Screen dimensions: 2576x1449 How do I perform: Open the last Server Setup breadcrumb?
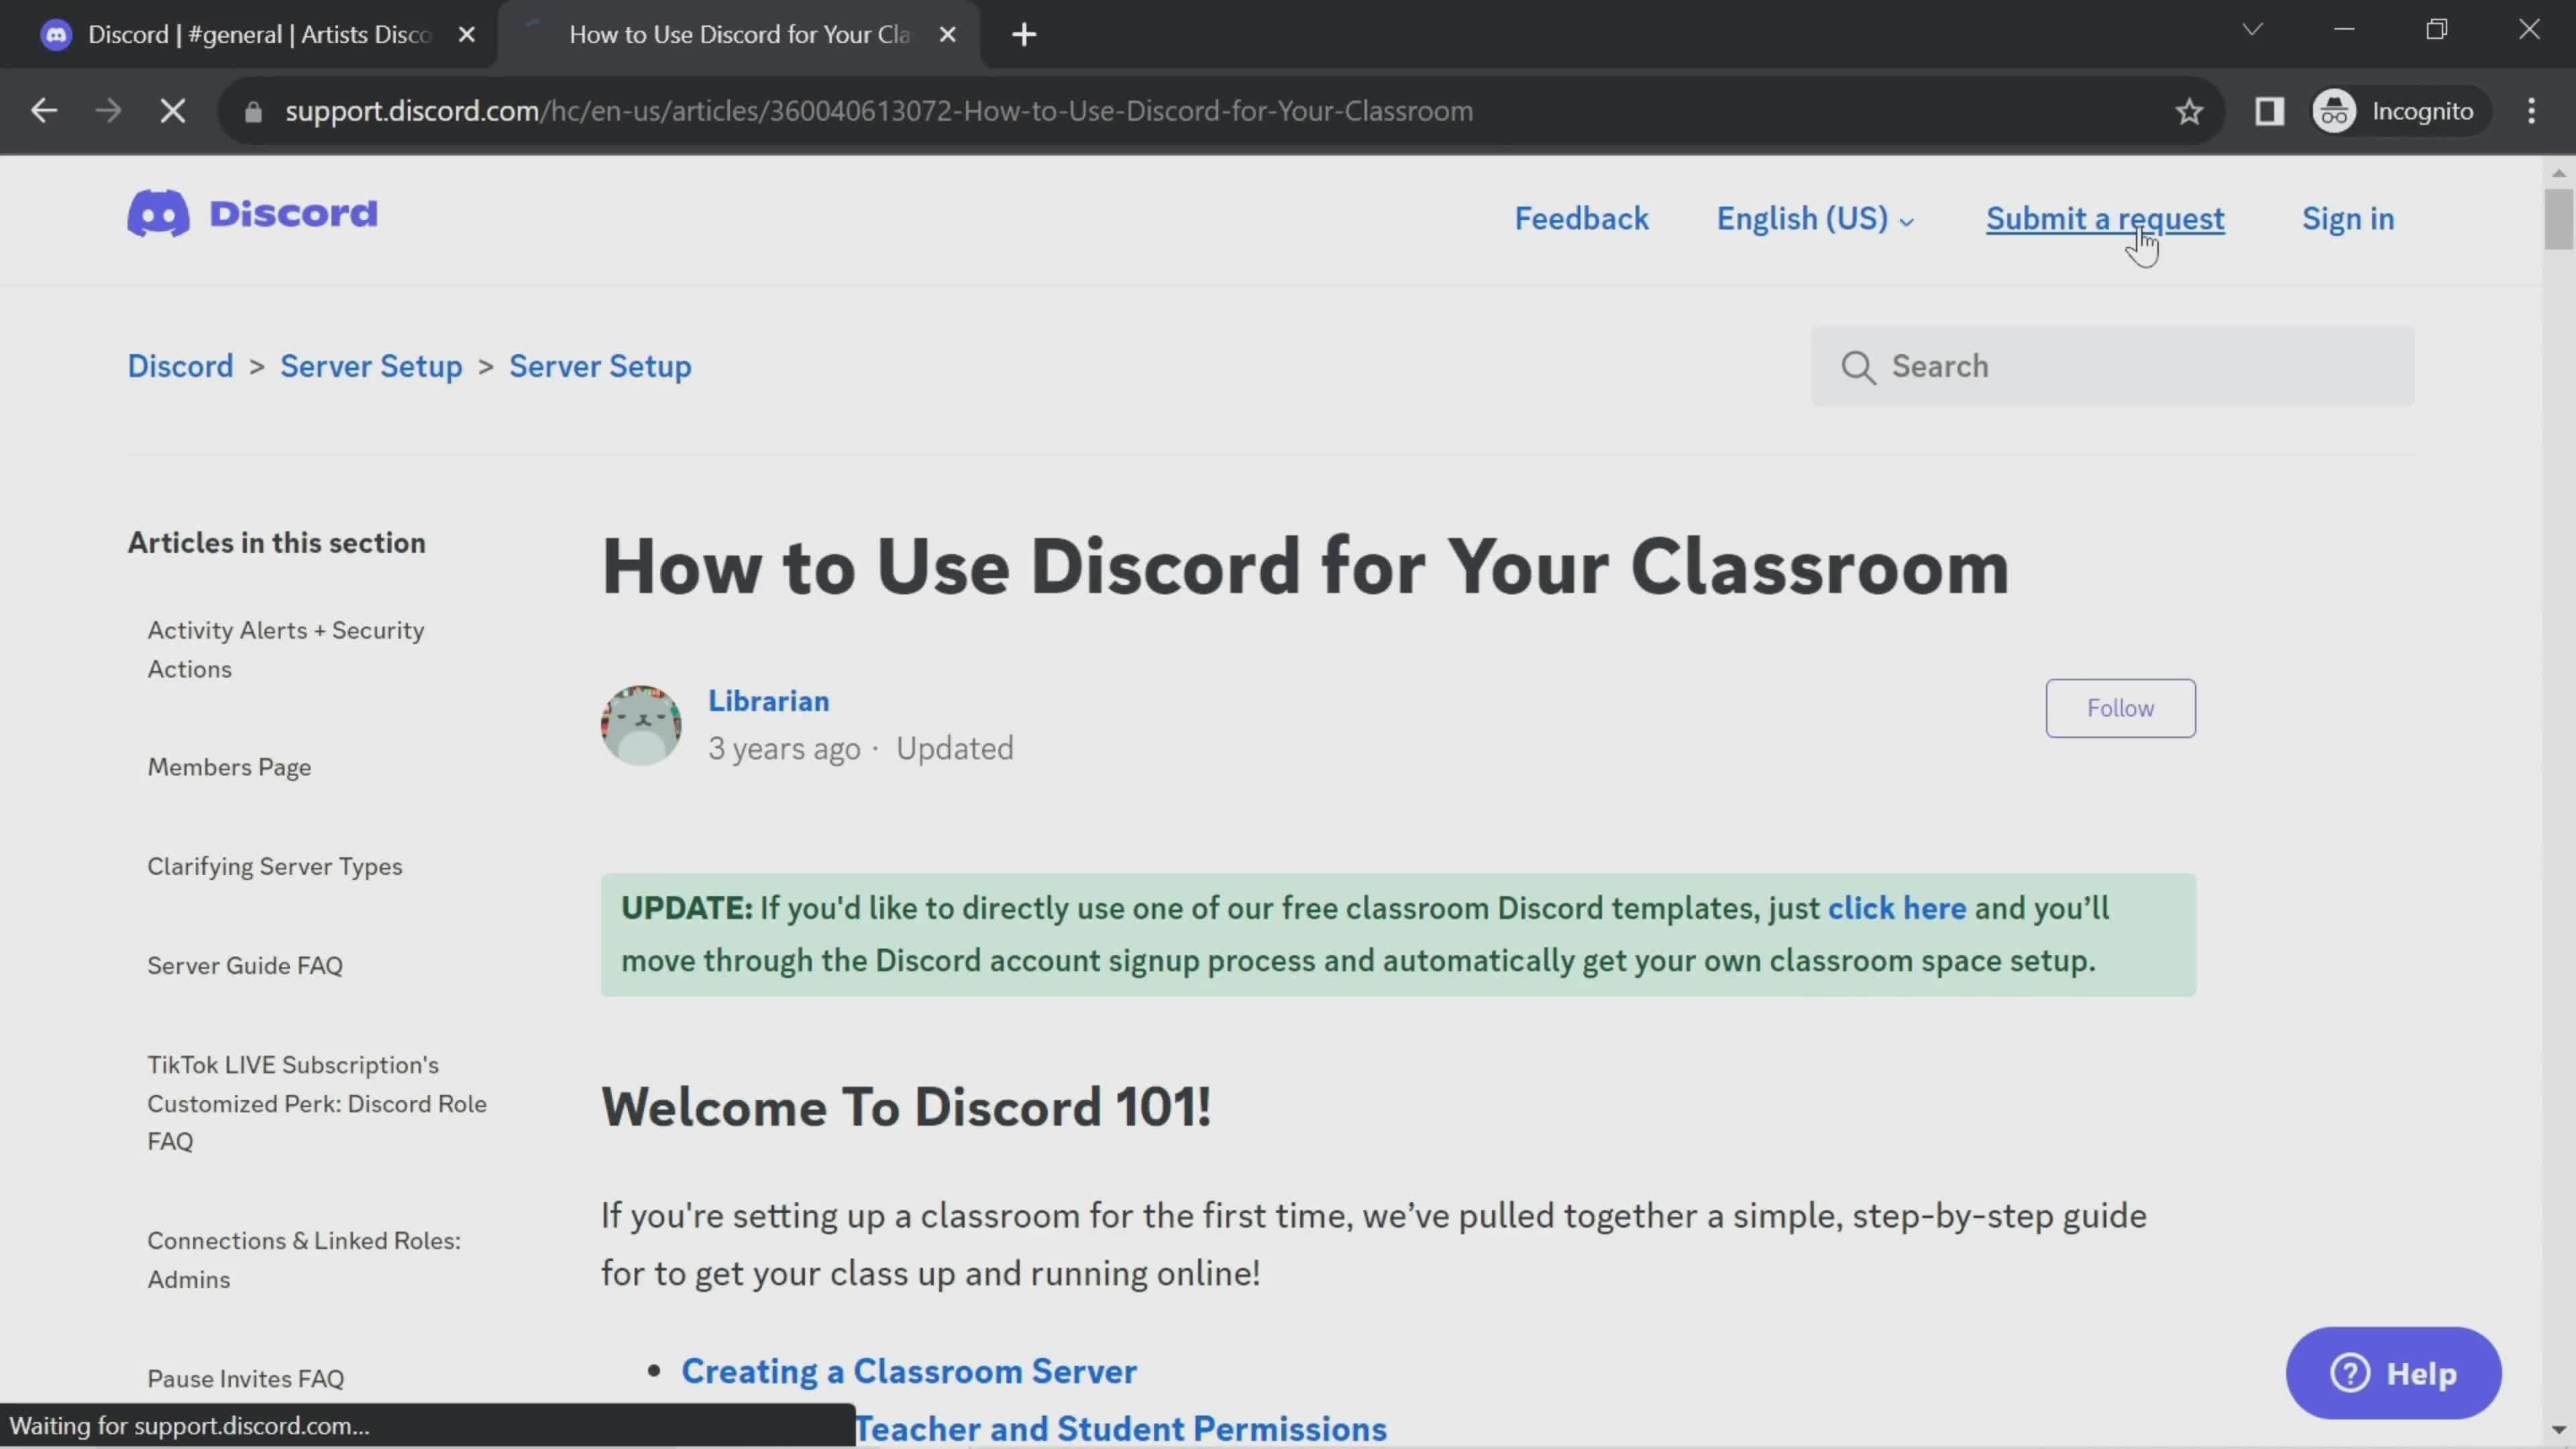point(600,366)
